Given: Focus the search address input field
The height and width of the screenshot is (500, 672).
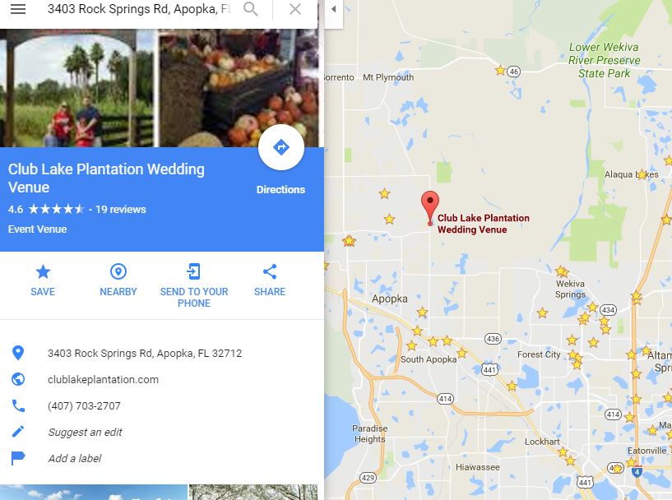Looking at the screenshot, I should [139, 9].
